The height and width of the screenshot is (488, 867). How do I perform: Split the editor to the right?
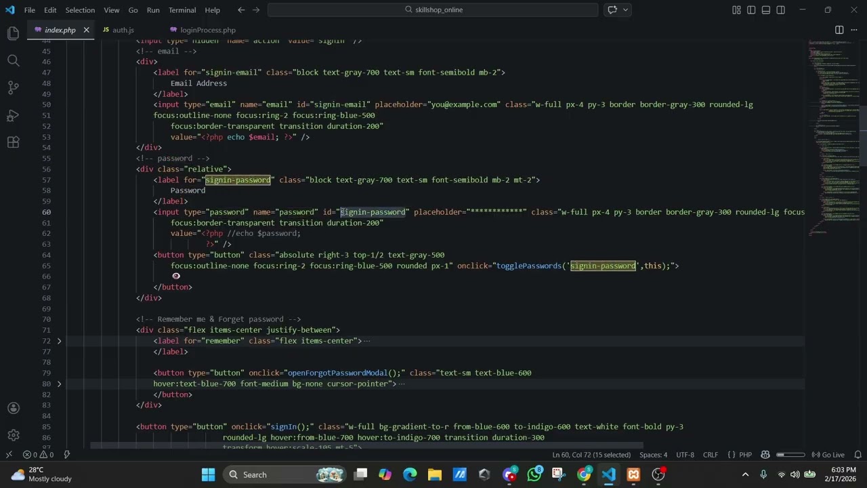pyautogui.click(x=839, y=30)
